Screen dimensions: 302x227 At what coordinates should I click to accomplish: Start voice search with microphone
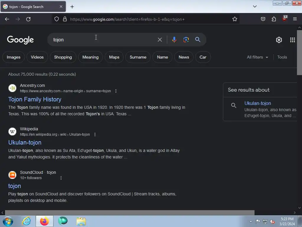[174, 40]
